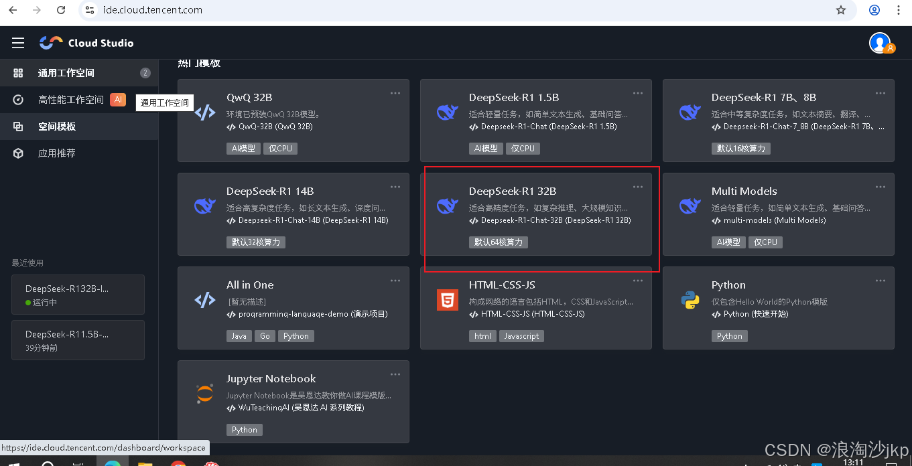Click the 空间模板 icon in the sidebar
The image size is (912, 466).
click(x=18, y=127)
